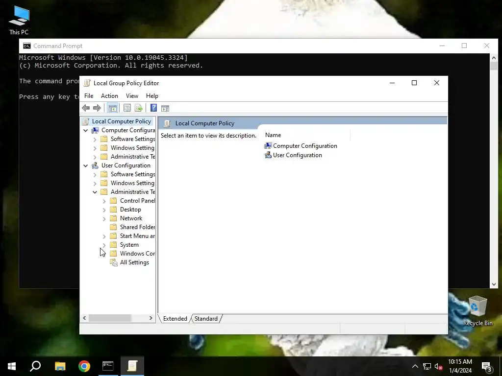Open the Action menu
Screen dimensions: 502x376
(x=109, y=96)
